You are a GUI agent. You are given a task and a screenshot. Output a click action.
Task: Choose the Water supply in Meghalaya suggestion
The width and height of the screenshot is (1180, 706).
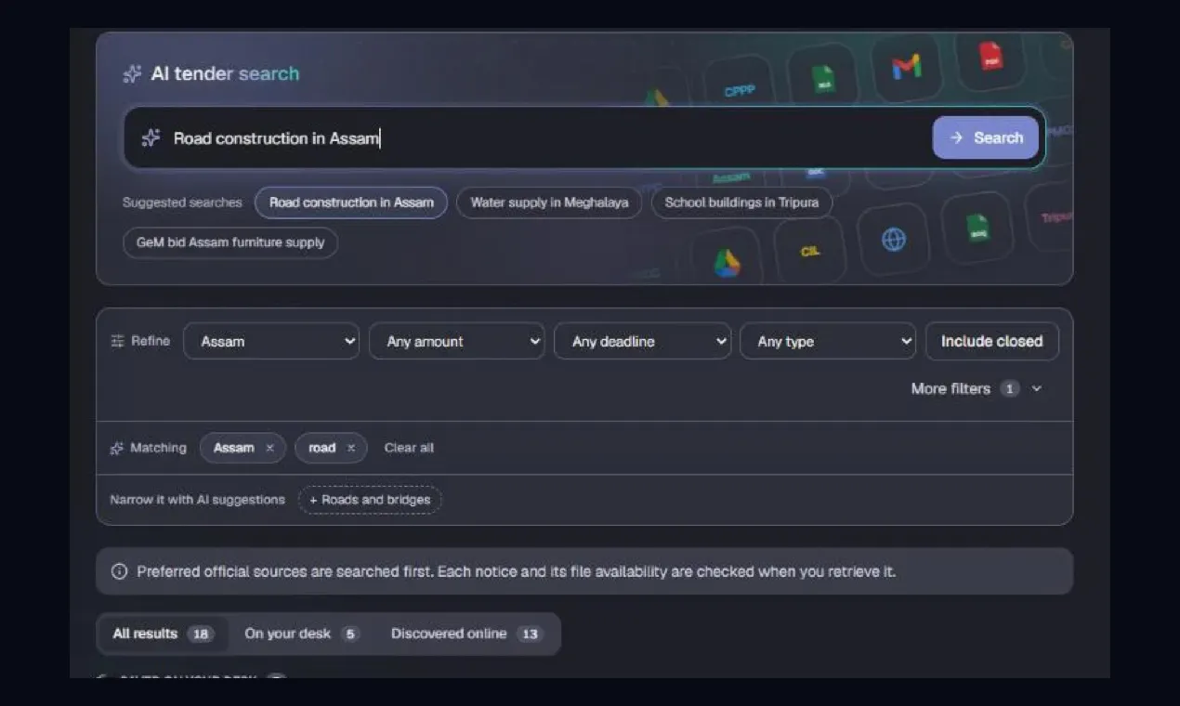(x=549, y=203)
